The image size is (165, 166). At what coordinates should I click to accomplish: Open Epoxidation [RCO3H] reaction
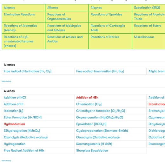(91, 124)
